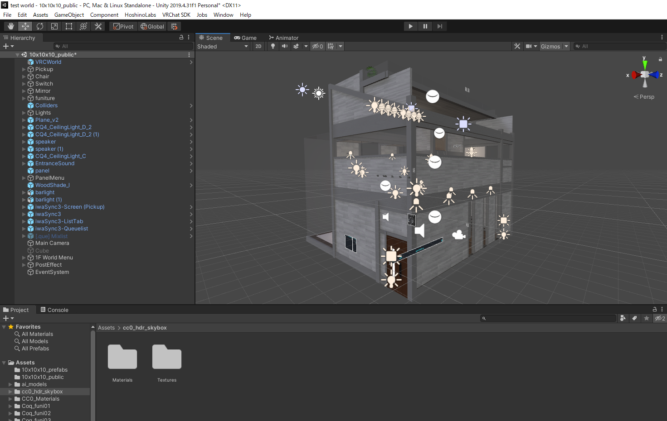This screenshot has height=421, width=667.
Task: Toggle 2D mode in Scene view
Action: (x=258, y=46)
